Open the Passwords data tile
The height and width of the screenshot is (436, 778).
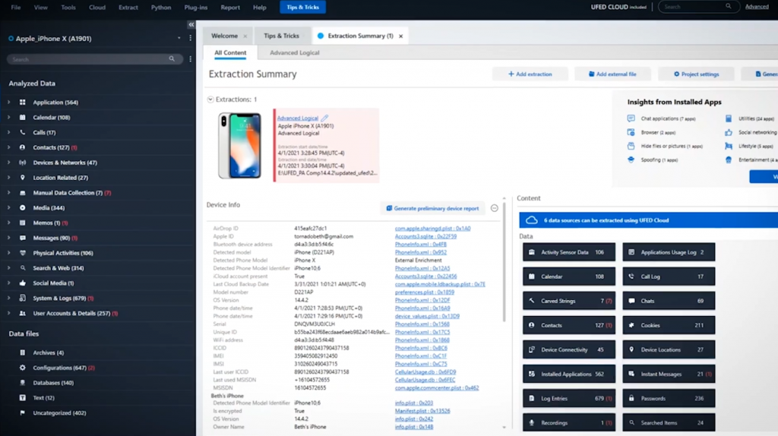[x=669, y=398]
